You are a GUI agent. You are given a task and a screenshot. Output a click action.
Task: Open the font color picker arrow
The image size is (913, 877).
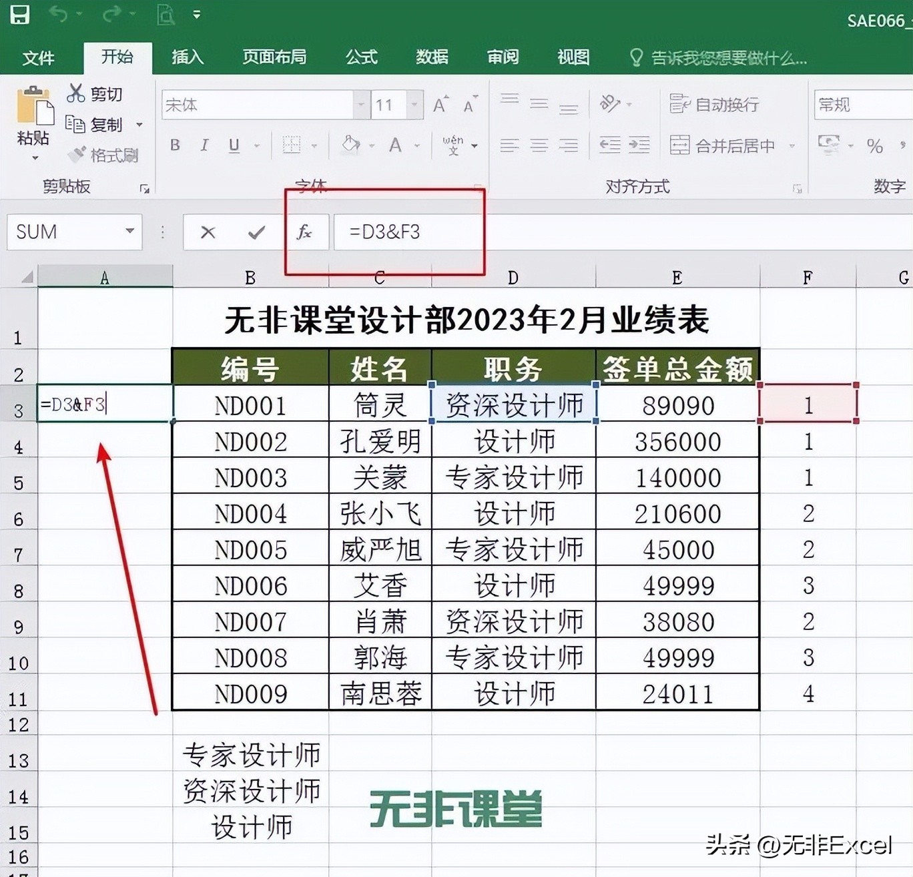point(417,147)
